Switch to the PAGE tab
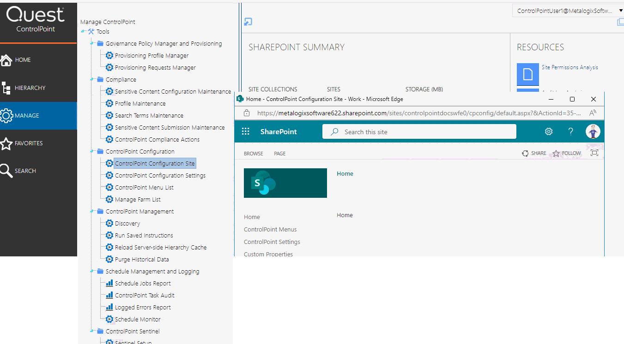 point(279,153)
